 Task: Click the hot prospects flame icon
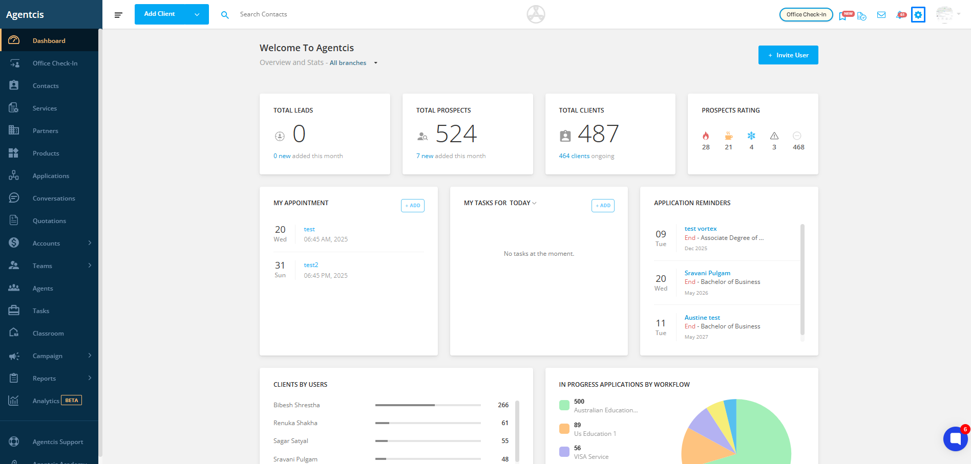pos(706,136)
